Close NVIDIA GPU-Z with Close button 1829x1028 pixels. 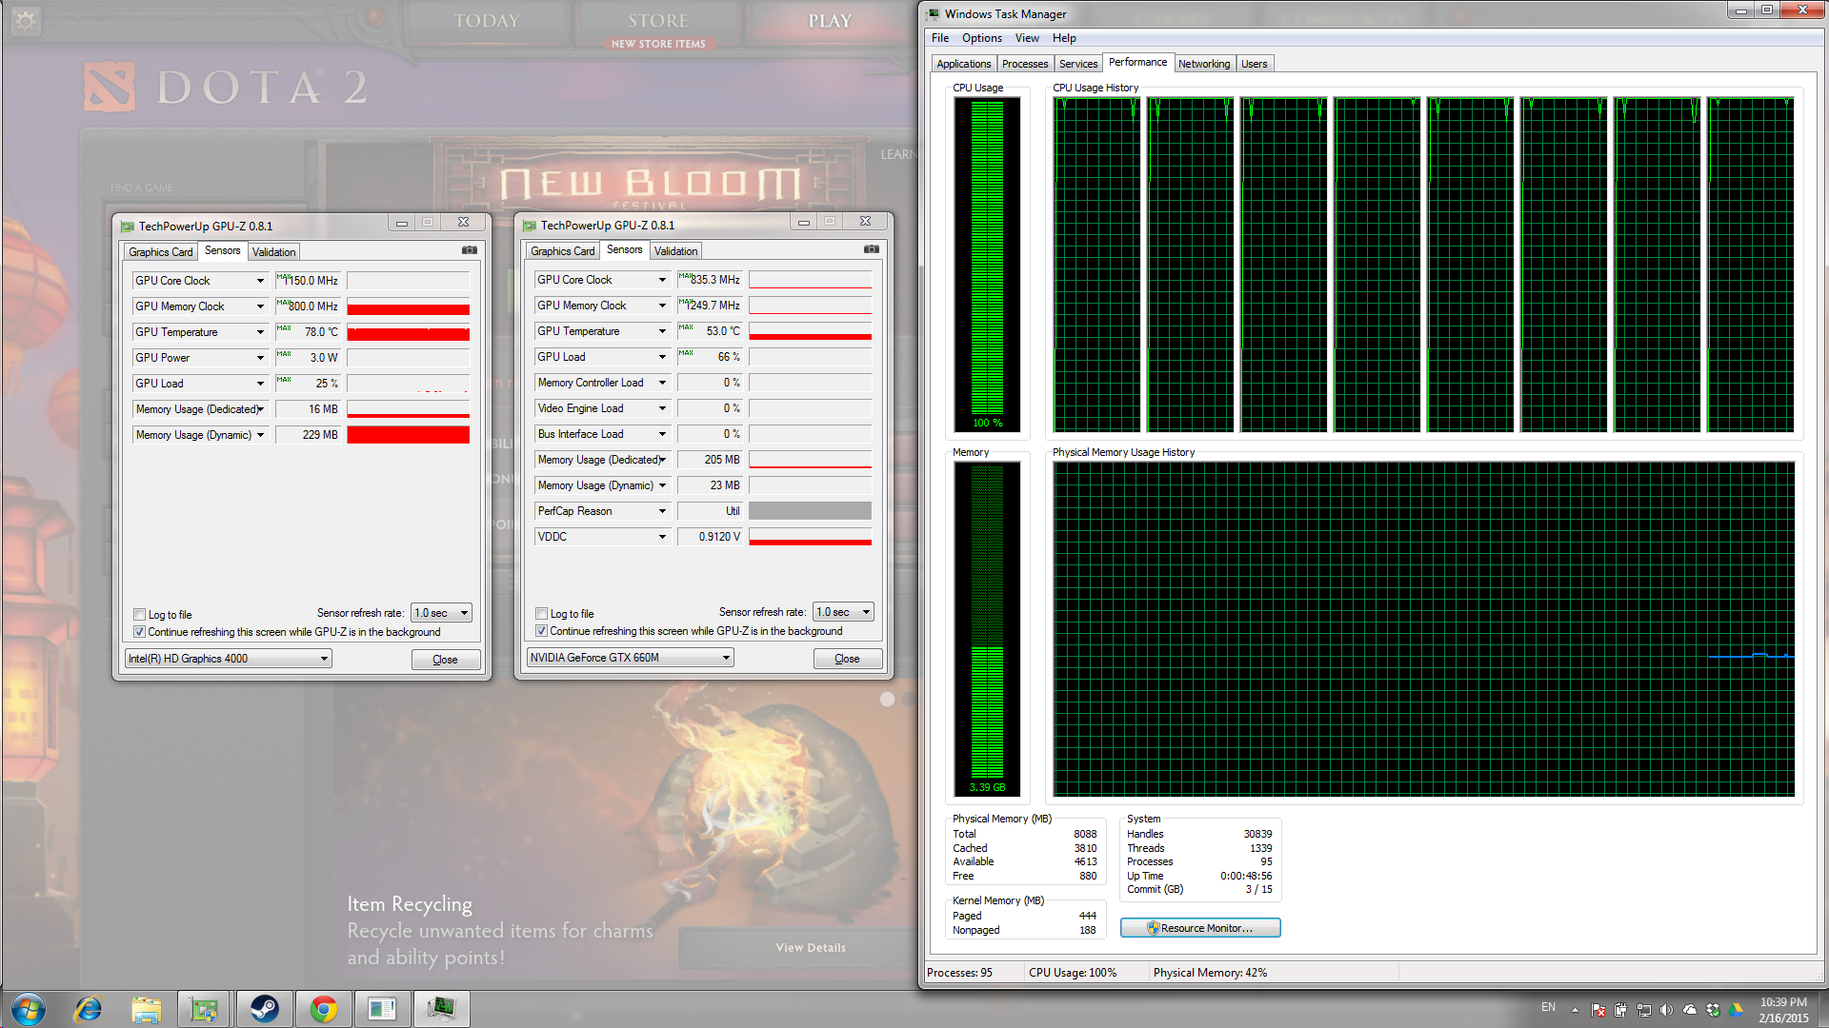coord(847,659)
